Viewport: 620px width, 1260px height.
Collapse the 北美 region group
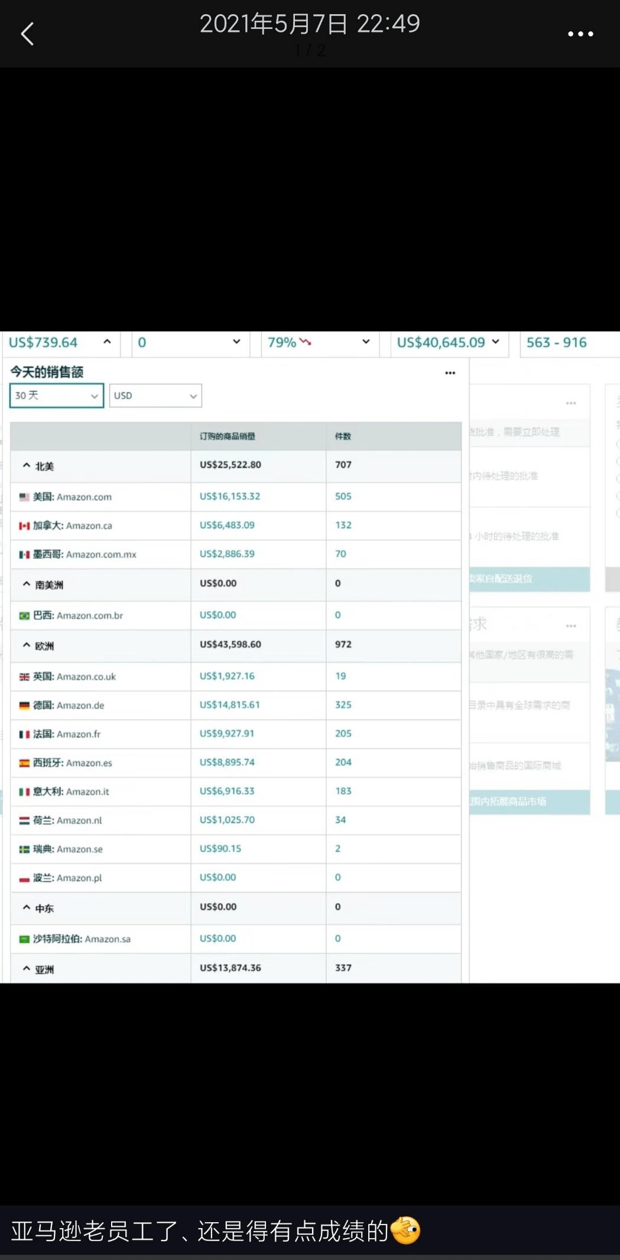(x=27, y=466)
